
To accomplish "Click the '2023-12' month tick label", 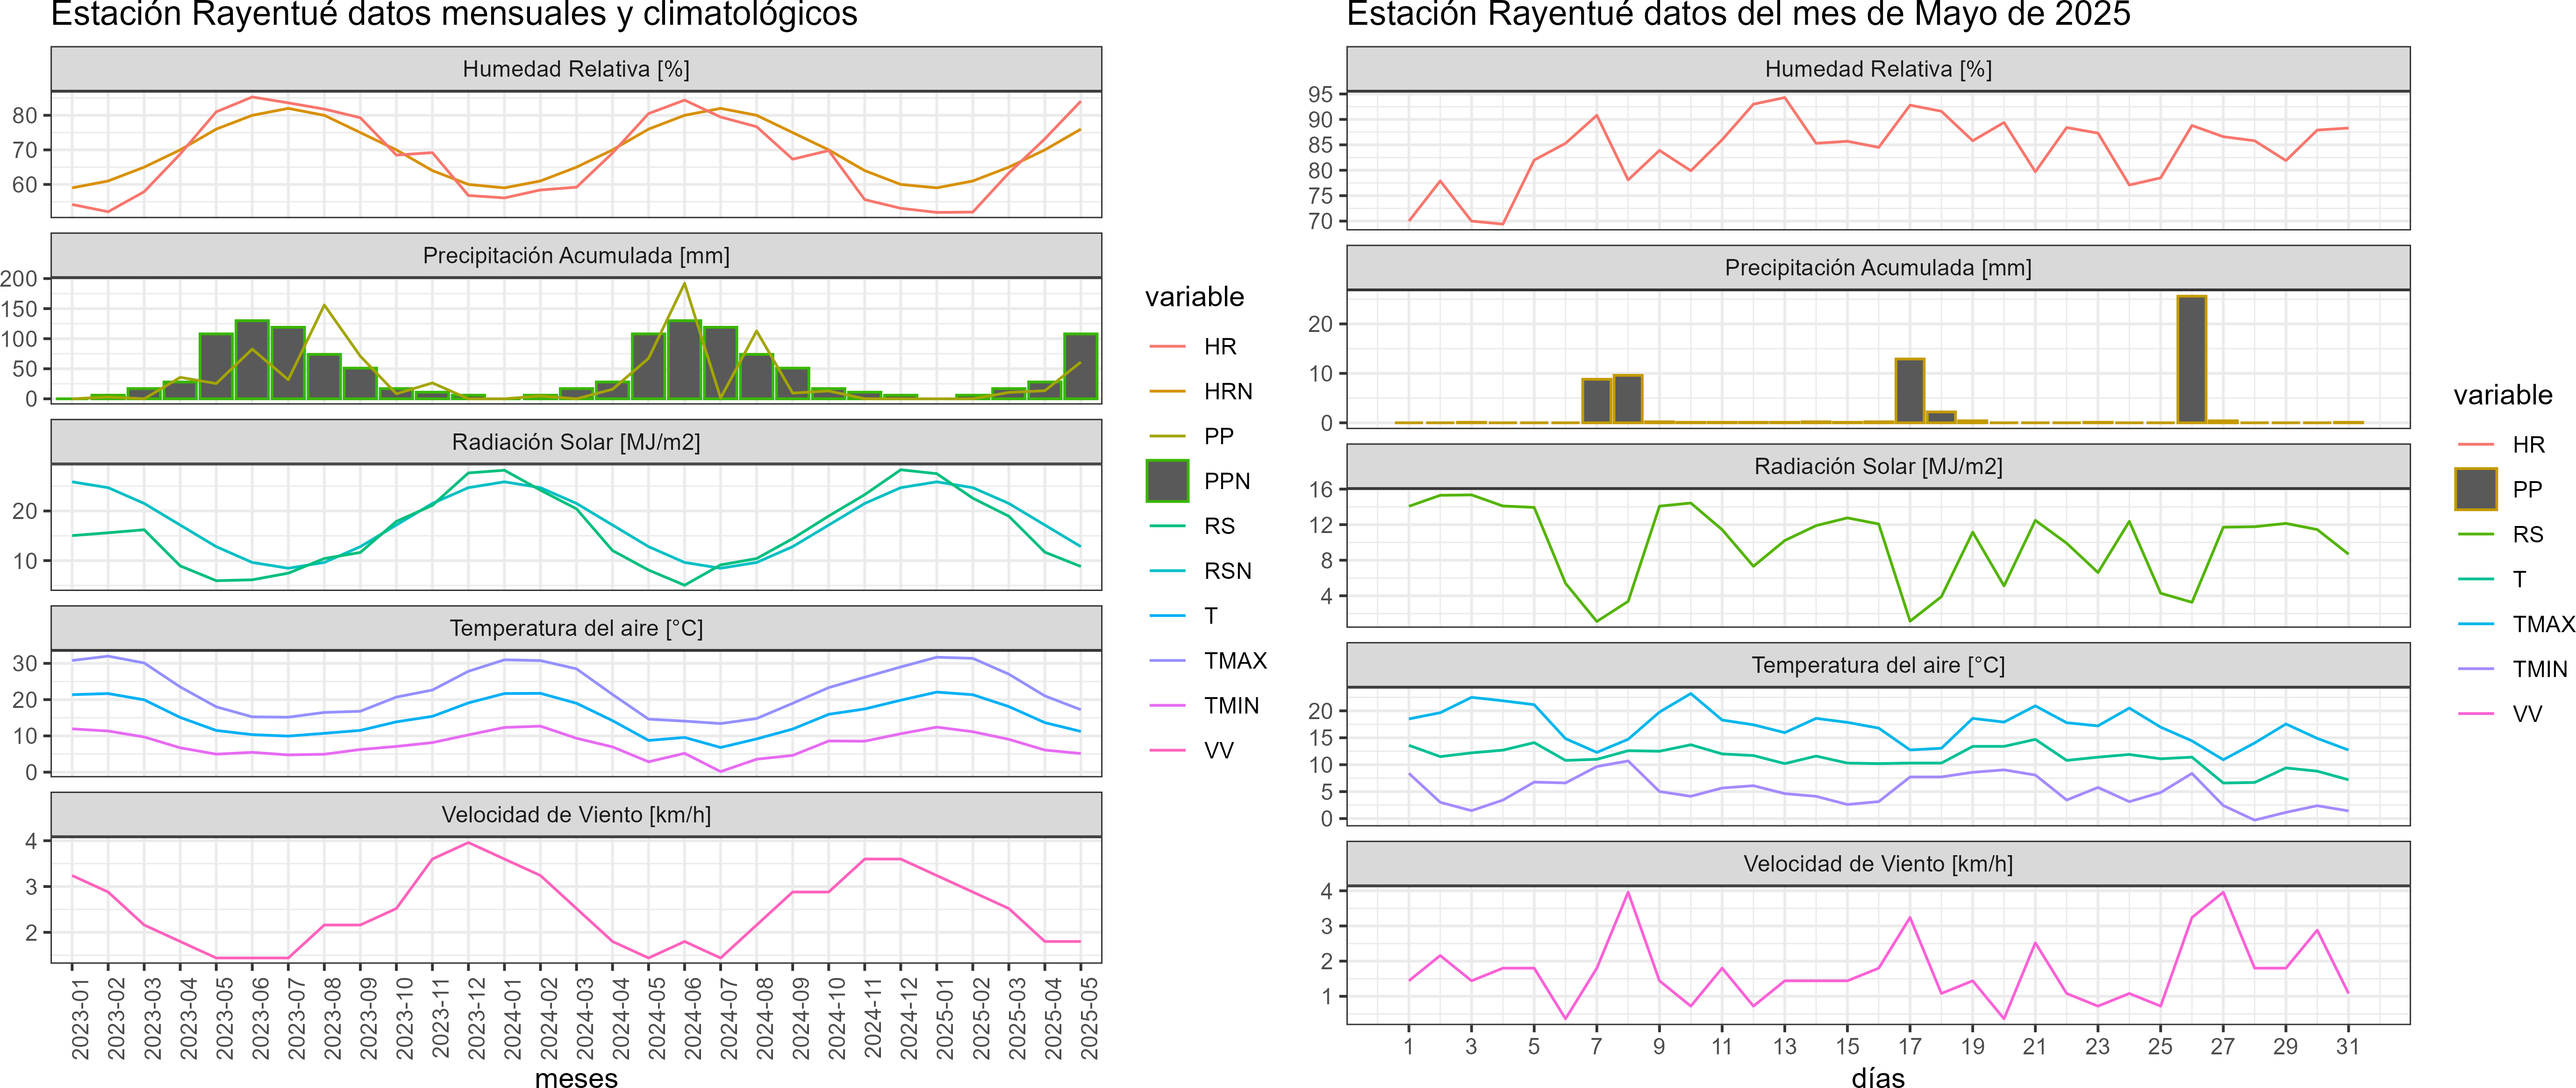I will 476,1018.
